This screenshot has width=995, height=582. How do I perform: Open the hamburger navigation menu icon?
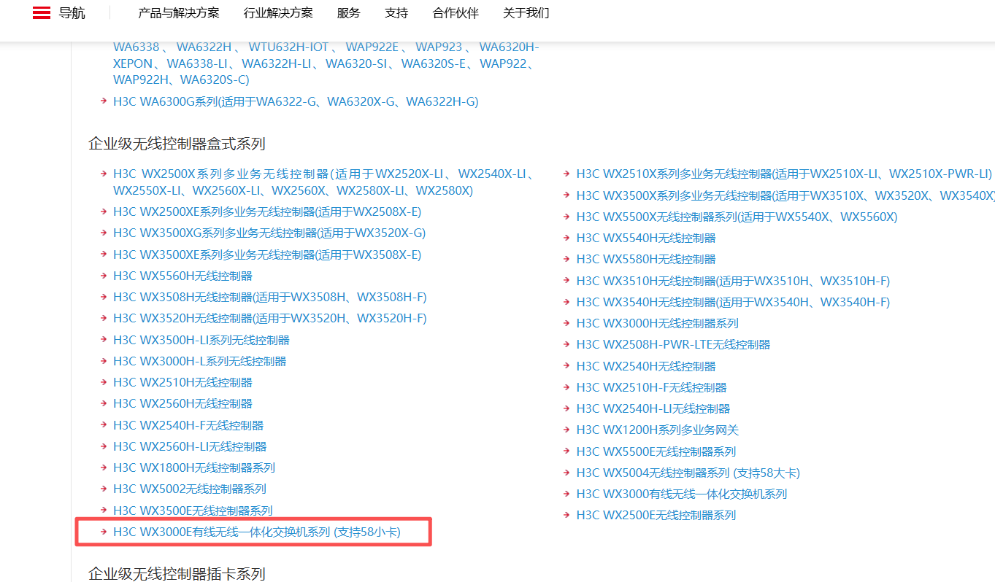click(x=42, y=12)
